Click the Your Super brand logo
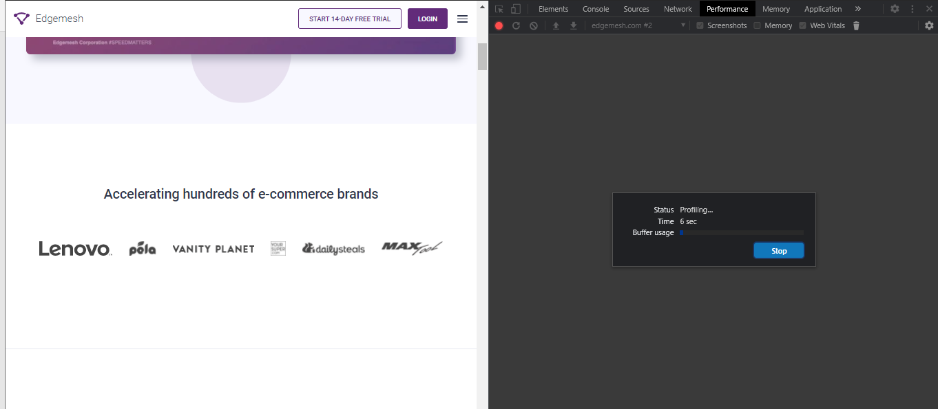 pyautogui.click(x=278, y=248)
